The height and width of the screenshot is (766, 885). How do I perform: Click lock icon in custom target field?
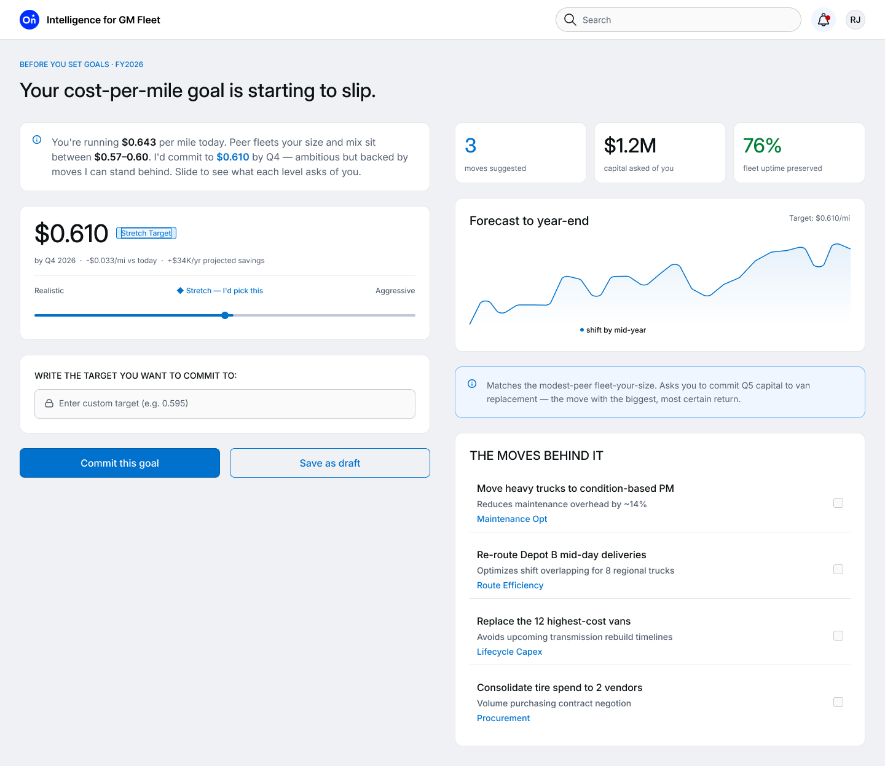tap(49, 403)
